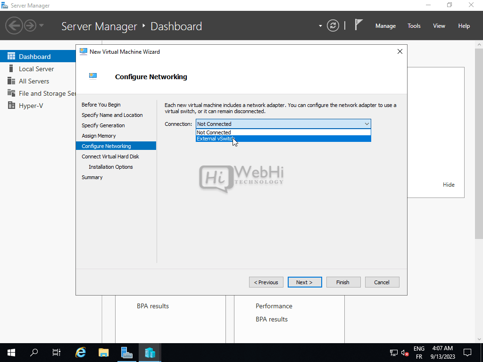Open BPA results in left tile
The width and height of the screenshot is (483, 362).
tap(153, 306)
